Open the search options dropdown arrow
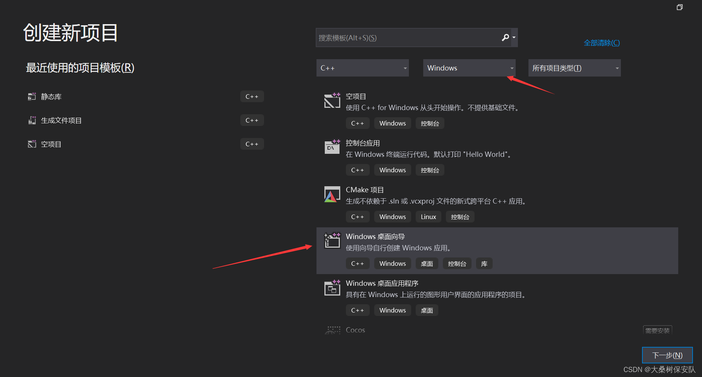Image resolution: width=702 pixels, height=377 pixels. pos(514,37)
